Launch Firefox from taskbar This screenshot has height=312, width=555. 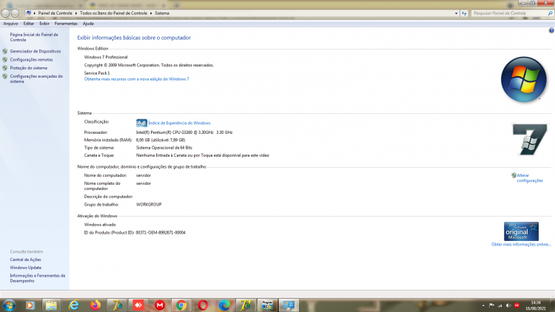pos(95,305)
